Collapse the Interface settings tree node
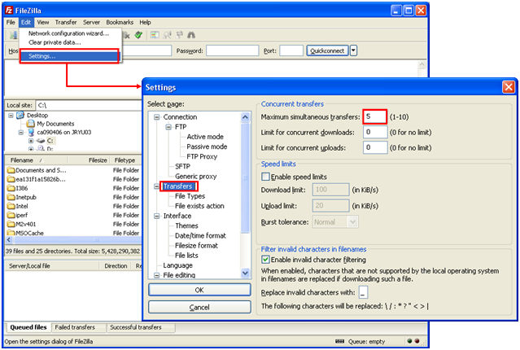Screen dimensions: 520x350 pos(157,216)
